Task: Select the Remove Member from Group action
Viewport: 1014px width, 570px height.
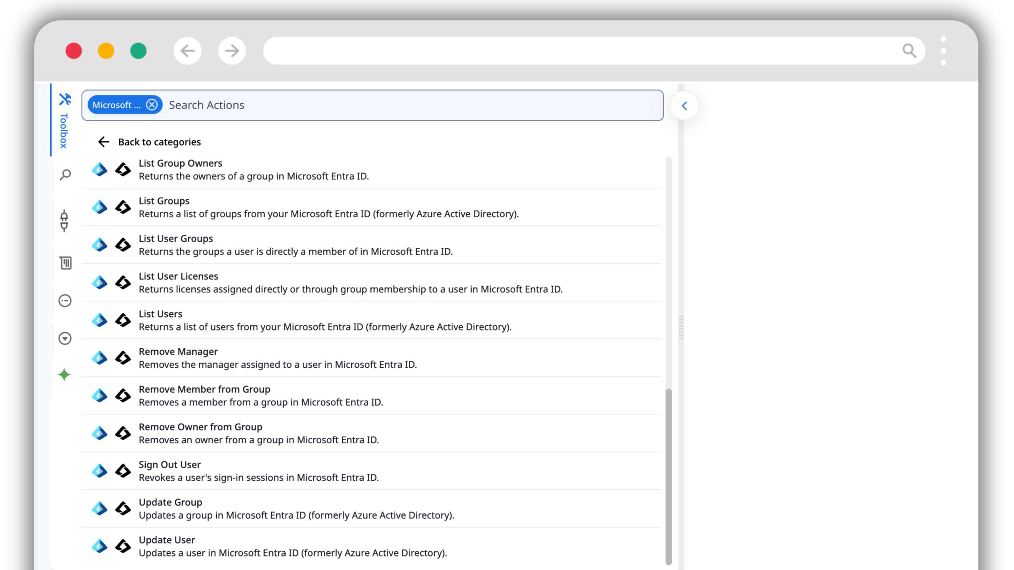Action: (372, 395)
